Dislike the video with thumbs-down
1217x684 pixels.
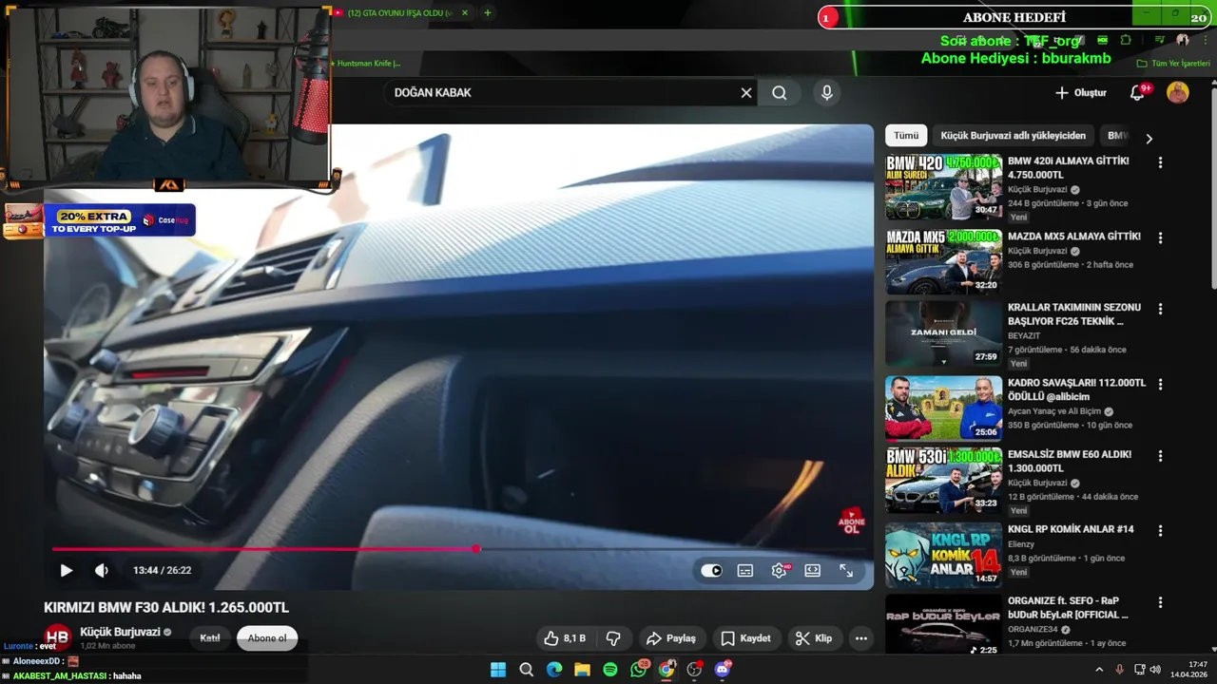pyautogui.click(x=613, y=638)
